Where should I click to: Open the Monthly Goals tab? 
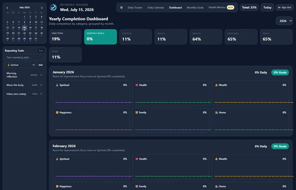point(195,8)
